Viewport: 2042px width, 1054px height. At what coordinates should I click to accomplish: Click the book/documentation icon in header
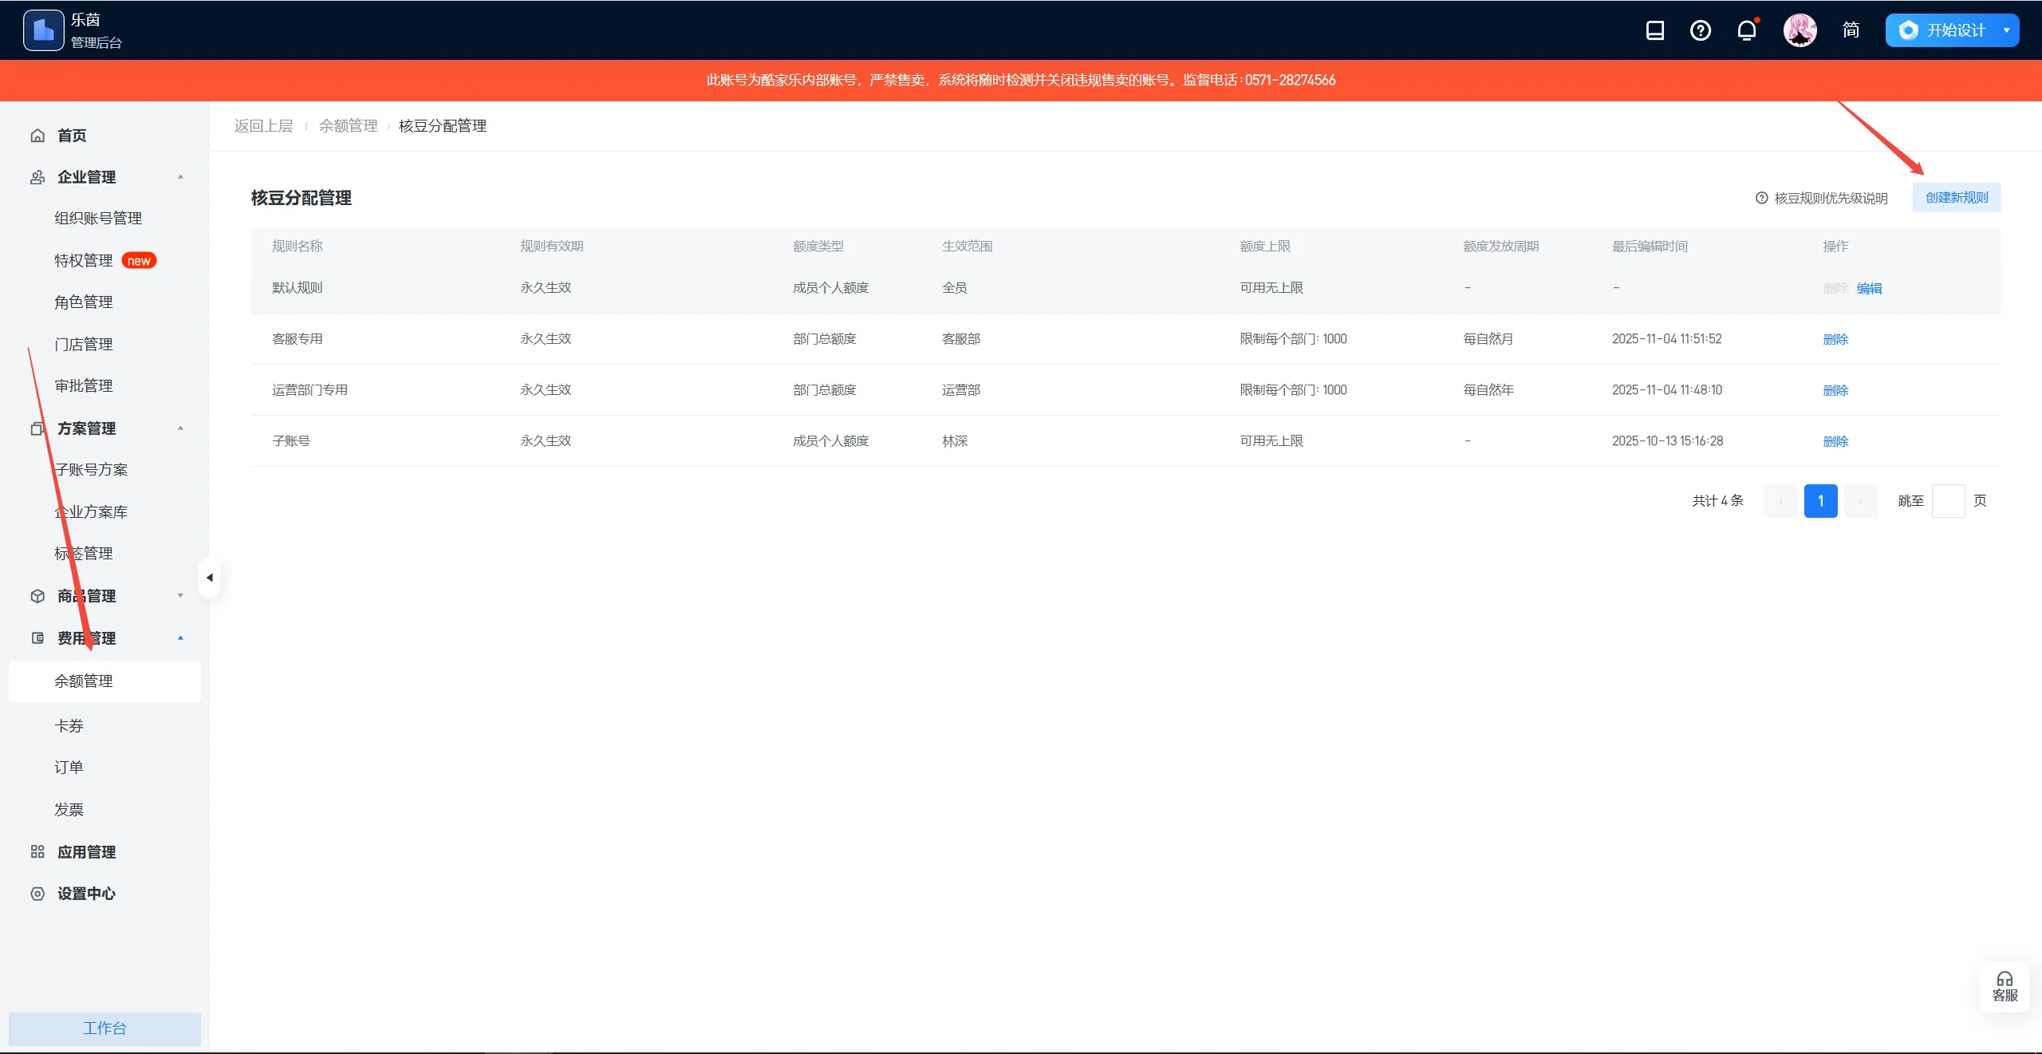coord(1655,30)
